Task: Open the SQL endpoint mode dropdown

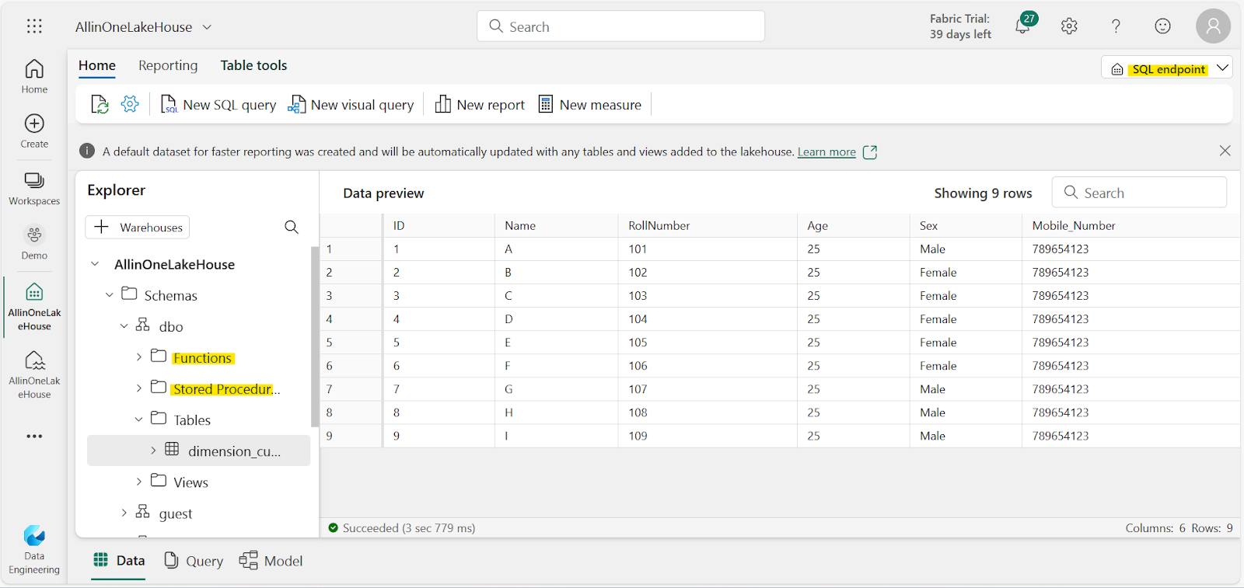Action: tap(1167, 68)
